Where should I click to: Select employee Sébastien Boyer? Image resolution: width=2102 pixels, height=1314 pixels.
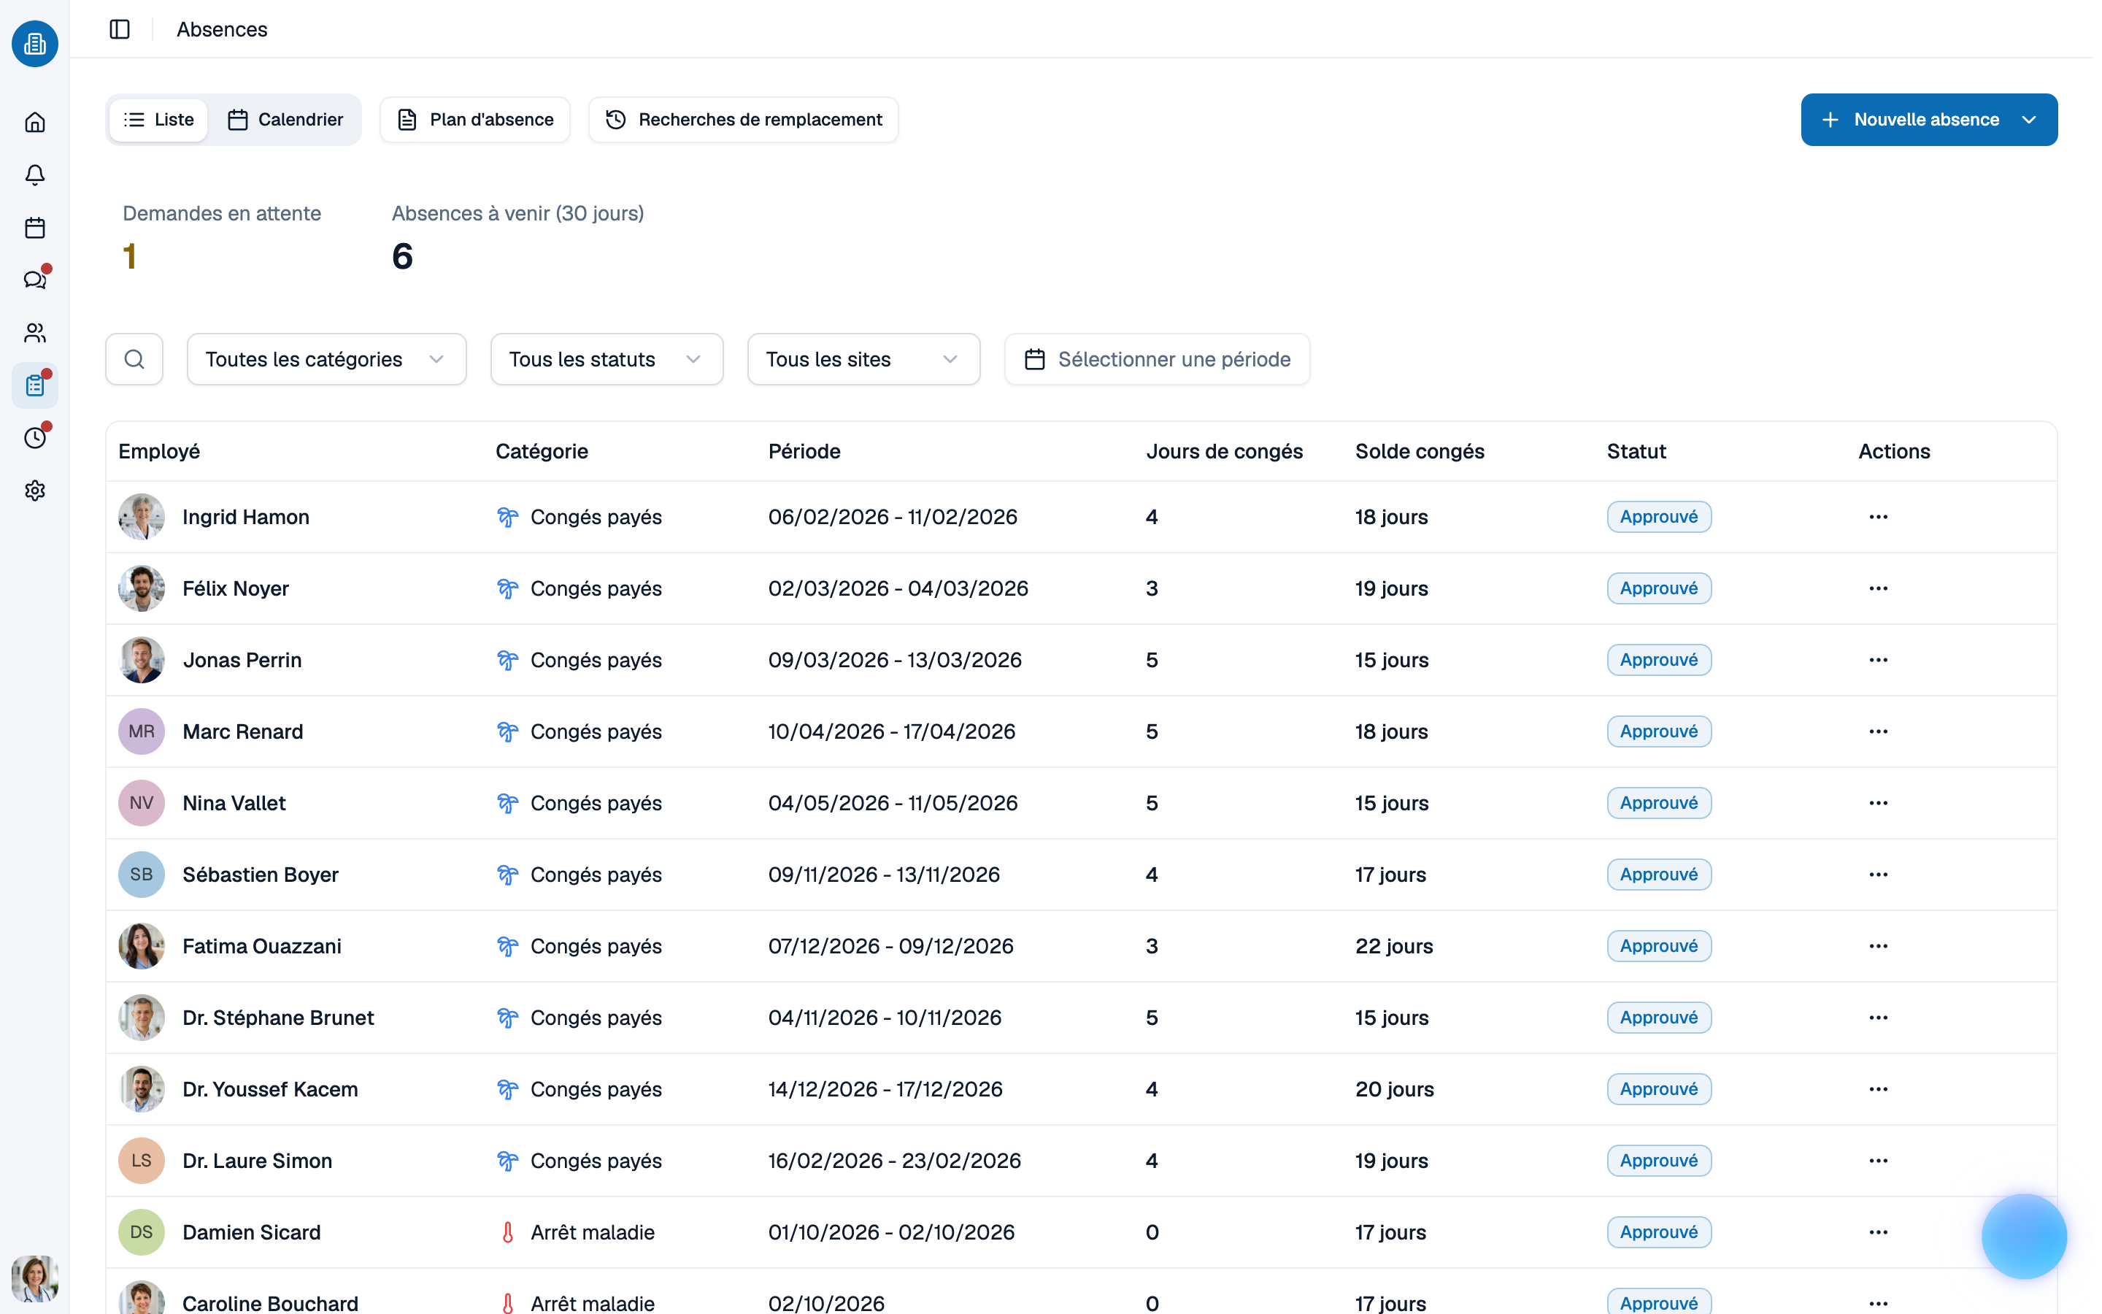pyautogui.click(x=261, y=875)
